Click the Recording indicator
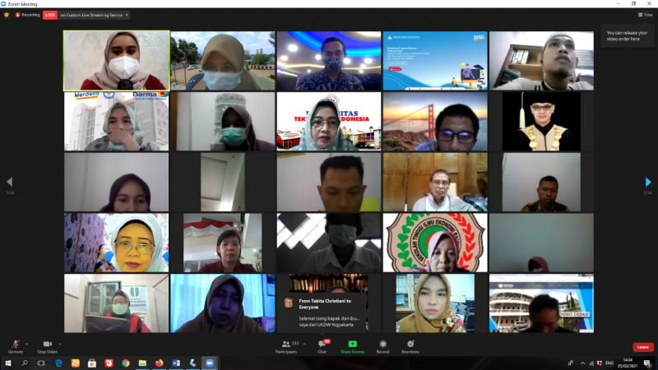 28,15
